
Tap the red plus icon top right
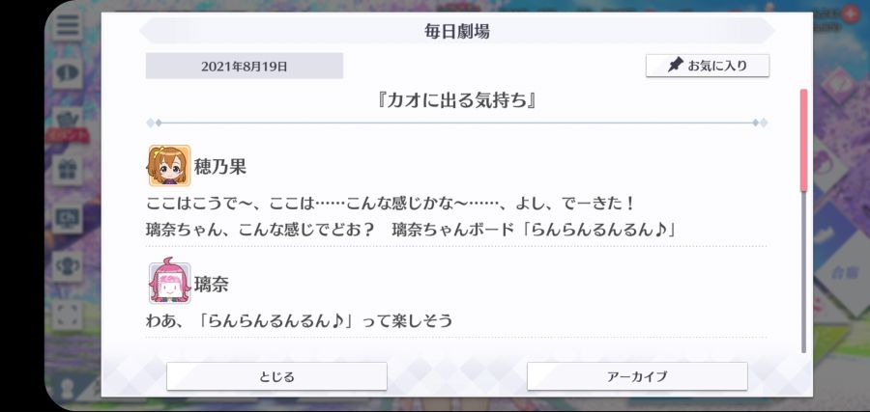click(850, 14)
